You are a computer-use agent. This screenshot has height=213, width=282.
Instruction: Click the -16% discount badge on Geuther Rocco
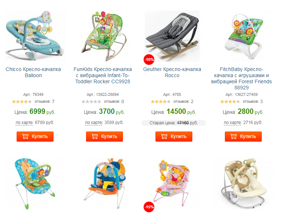click(149, 59)
